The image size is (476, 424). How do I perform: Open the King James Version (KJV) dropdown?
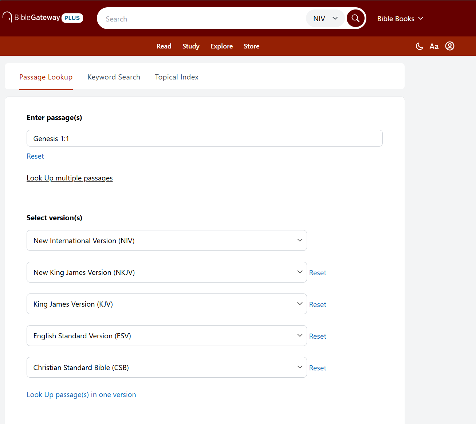click(x=167, y=304)
